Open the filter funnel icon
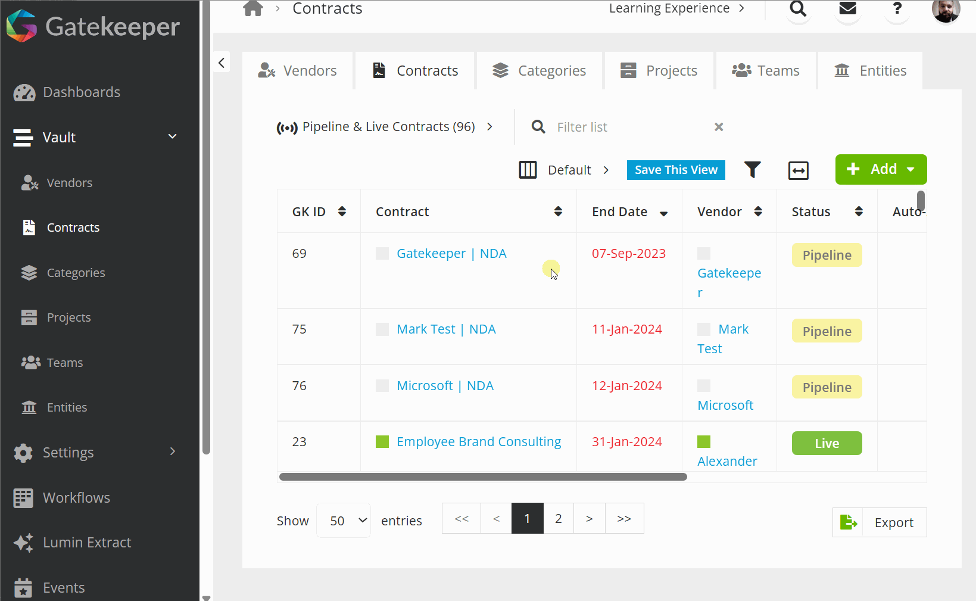Screen dimensions: 976x601 click(753, 170)
